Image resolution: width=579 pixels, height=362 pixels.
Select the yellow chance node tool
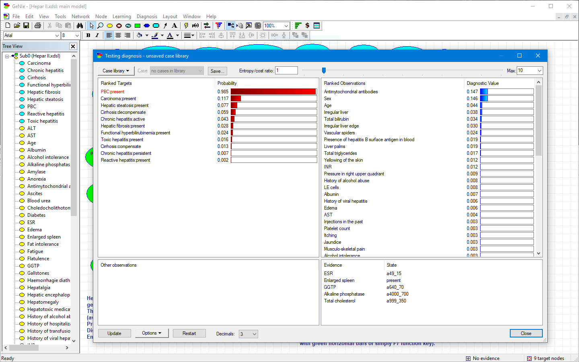pos(109,25)
